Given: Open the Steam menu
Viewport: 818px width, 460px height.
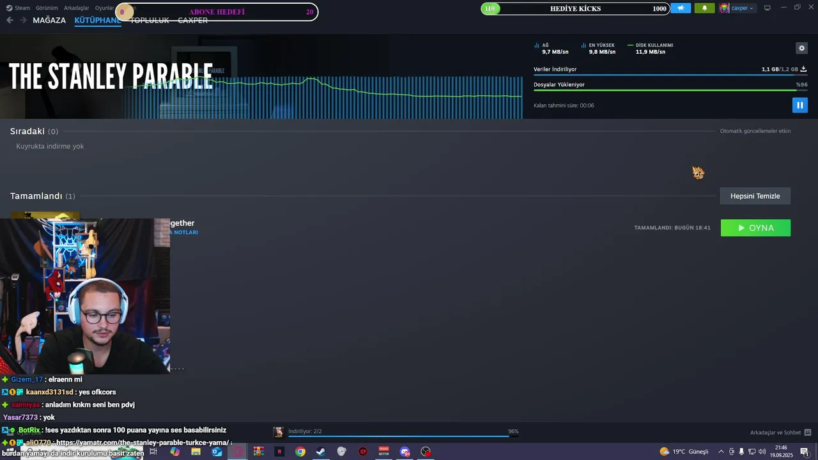Looking at the screenshot, I should pyautogui.click(x=18, y=8).
